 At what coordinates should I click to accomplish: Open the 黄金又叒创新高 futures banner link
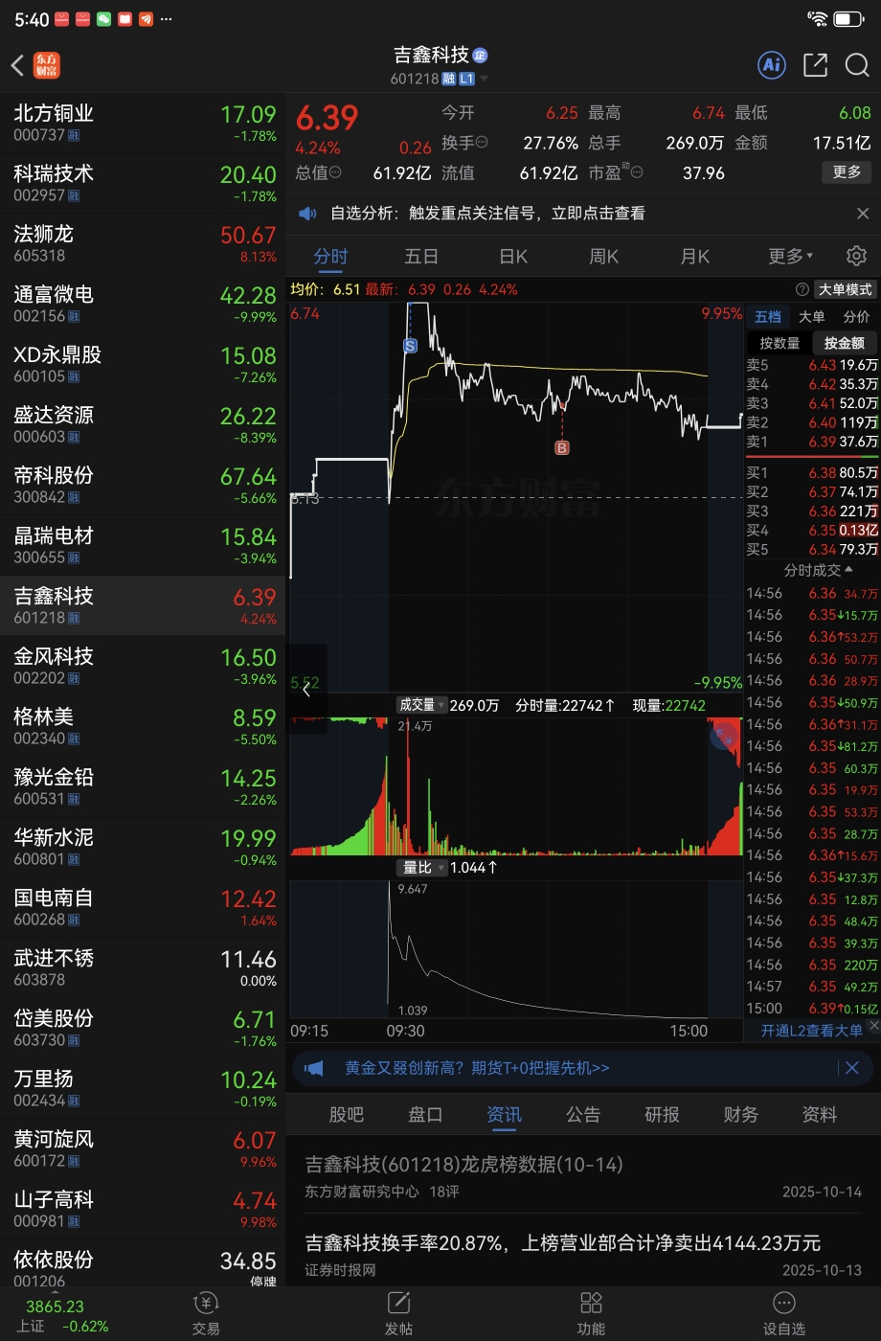(x=477, y=1068)
